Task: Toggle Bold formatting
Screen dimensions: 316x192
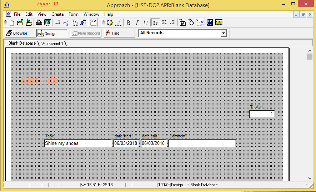Action: click(x=129, y=22)
